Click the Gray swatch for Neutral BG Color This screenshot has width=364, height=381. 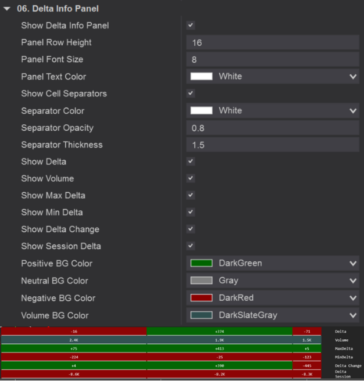[x=201, y=281]
